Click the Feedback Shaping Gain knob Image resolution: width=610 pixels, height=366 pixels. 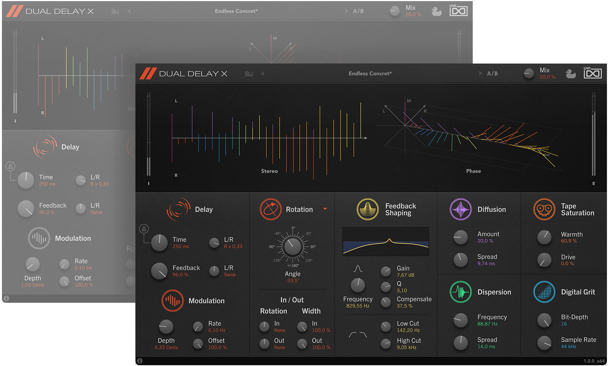pos(386,271)
